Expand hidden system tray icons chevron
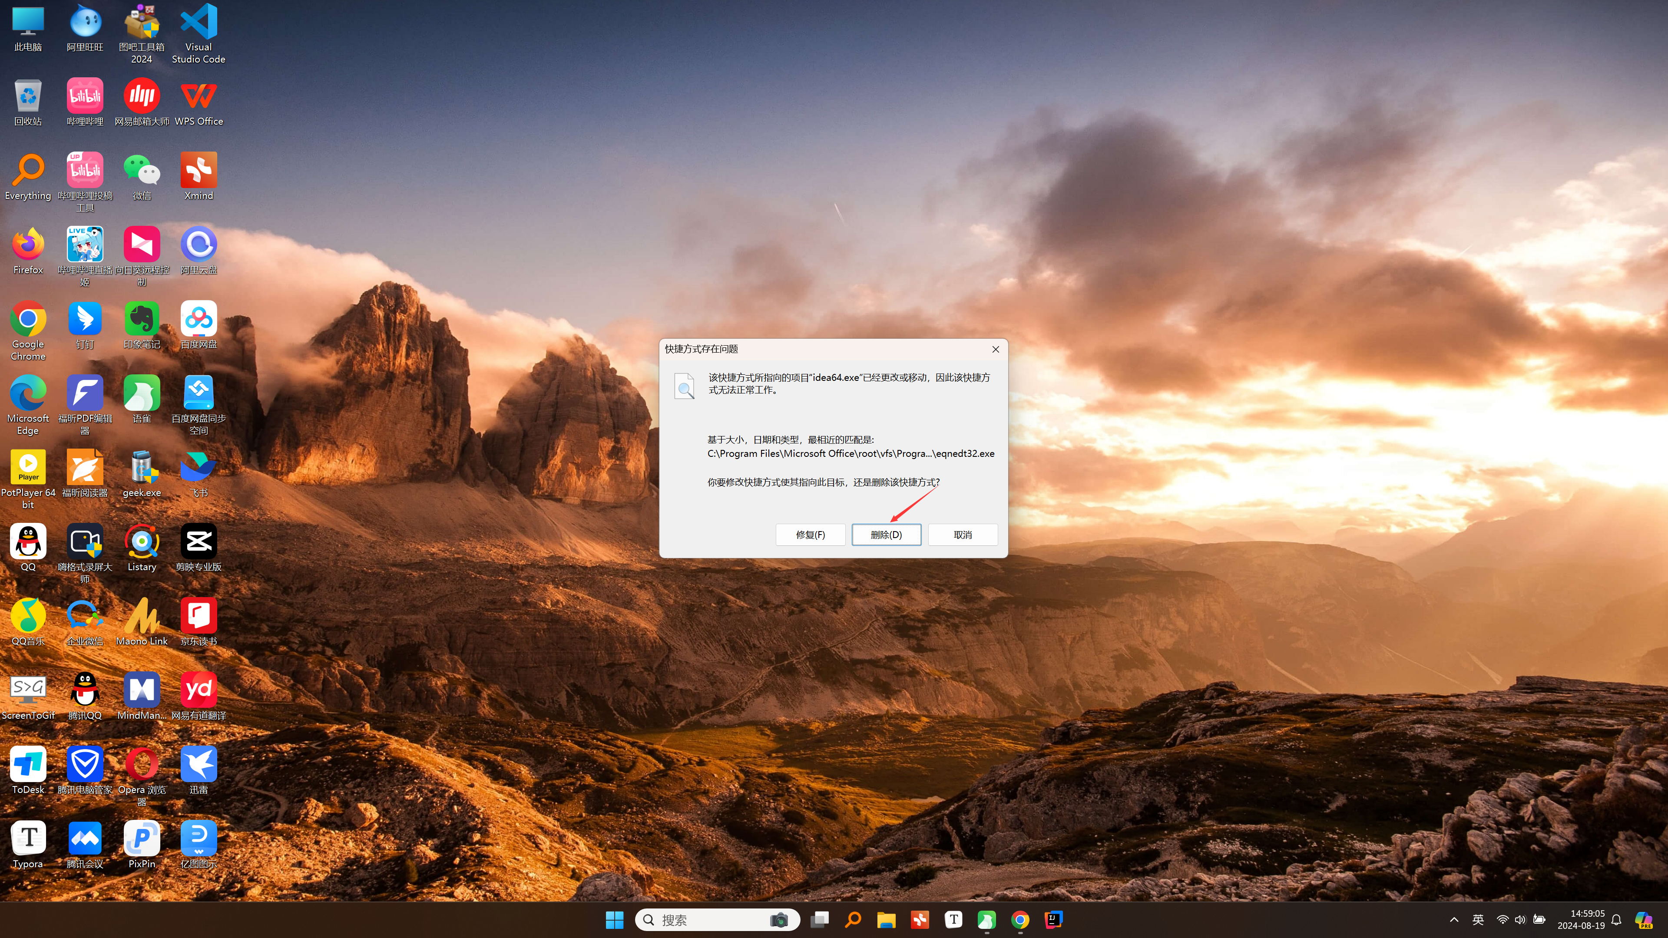The image size is (1668, 938). (1454, 919)
